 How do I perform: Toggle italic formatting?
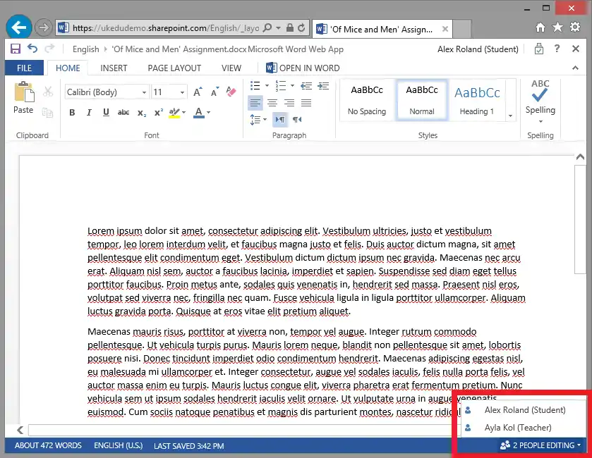coord(89,111)
